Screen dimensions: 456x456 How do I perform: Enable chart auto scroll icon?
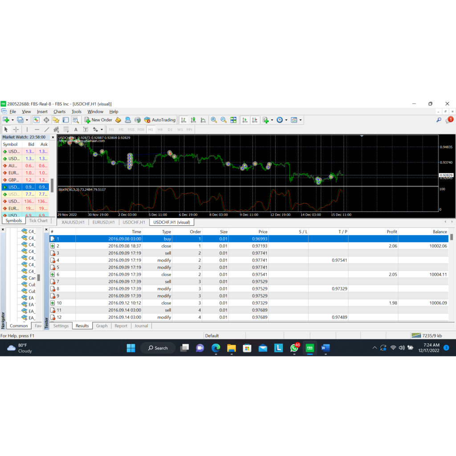[245, 120]
